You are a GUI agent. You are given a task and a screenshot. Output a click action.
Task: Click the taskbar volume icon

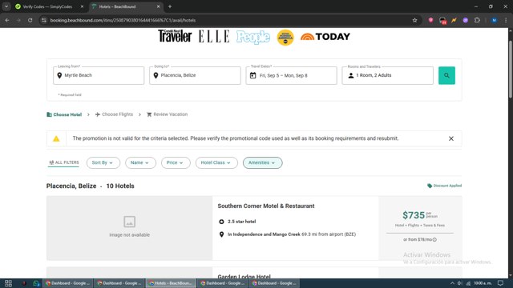pos(459,283)
